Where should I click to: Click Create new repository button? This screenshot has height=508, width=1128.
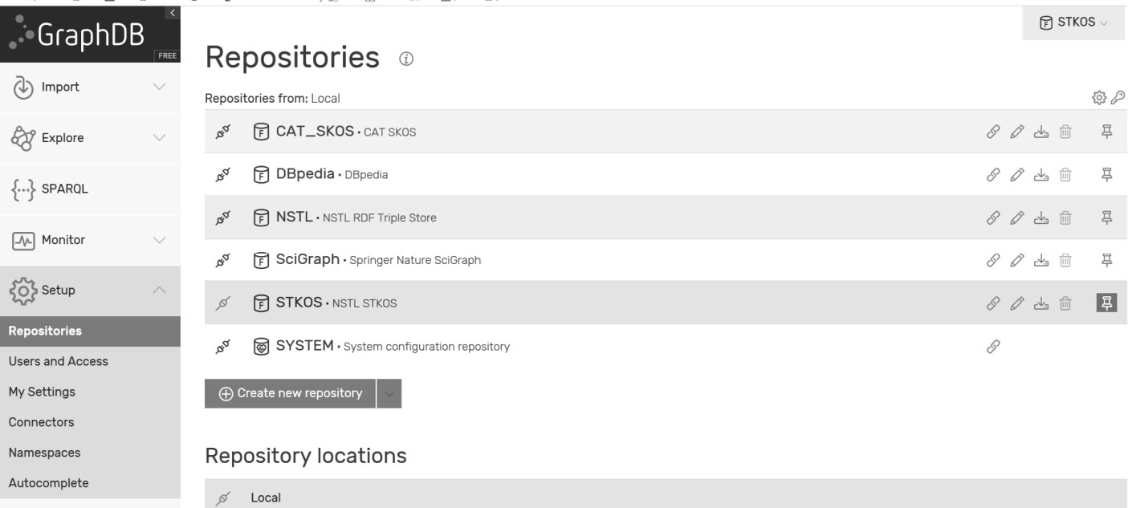tap(290, 393)
